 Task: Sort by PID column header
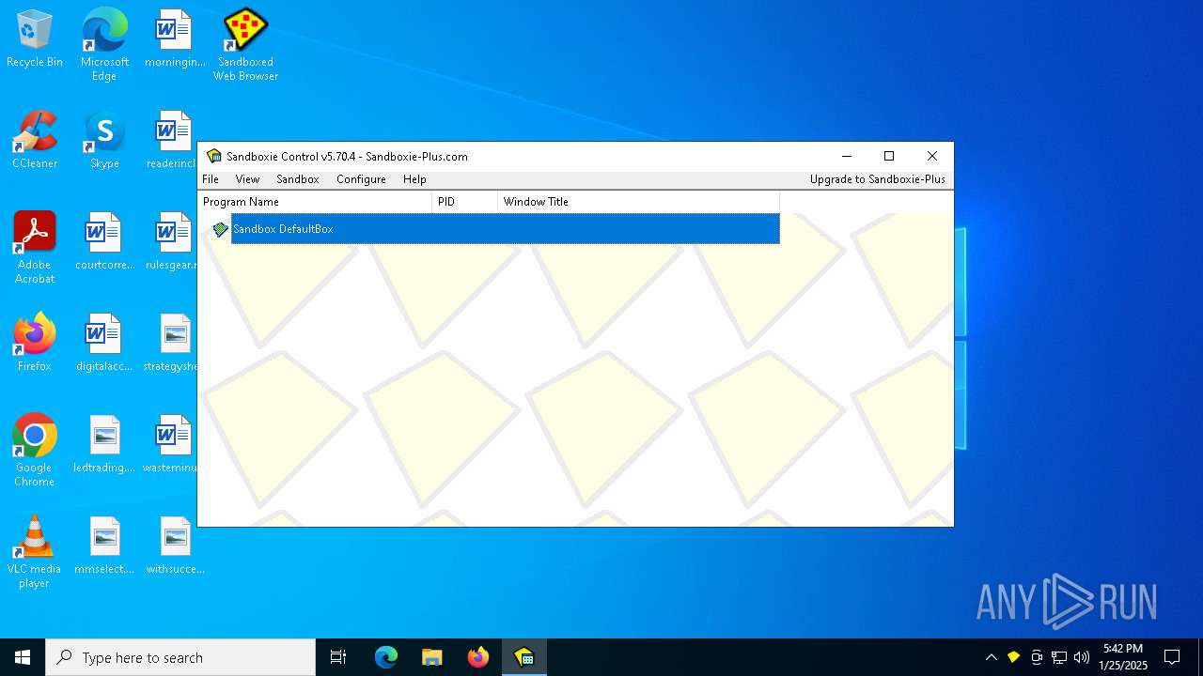pos(464,202)
